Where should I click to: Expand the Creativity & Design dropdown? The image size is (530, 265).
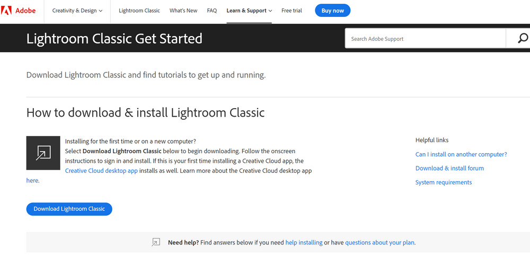tap(77, 11)
